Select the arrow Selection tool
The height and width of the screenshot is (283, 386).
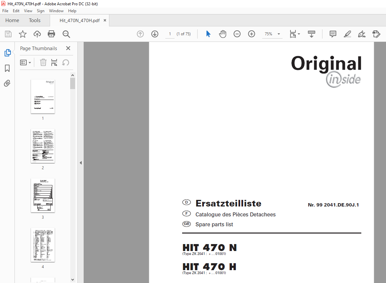[208, 34]
